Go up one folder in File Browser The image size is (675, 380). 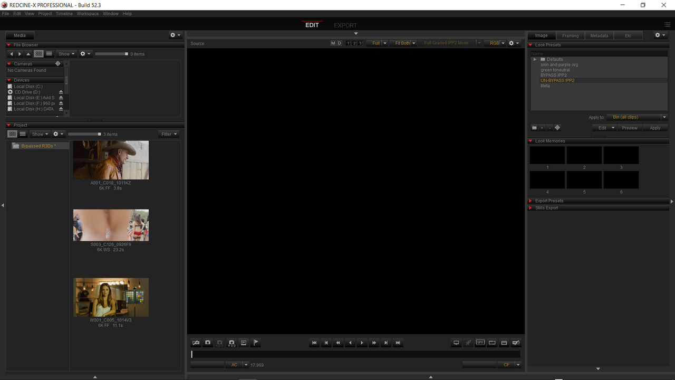[x=28, y=54]
